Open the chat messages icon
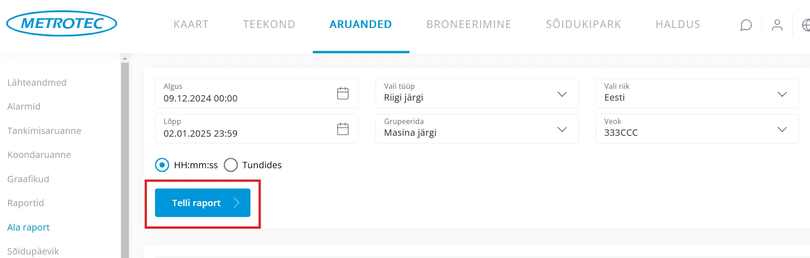The image size is (810, 258). pos(746,25)
